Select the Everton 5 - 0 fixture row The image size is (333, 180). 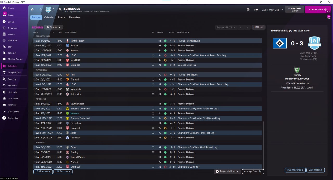pyautogui.click(x=148, y=46)
